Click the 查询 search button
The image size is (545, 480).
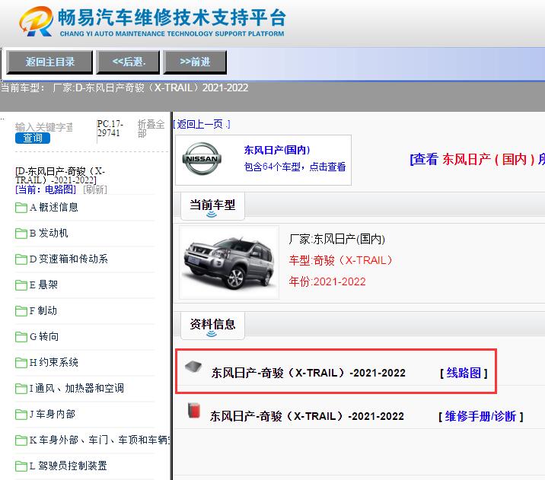tap(33, 138)
